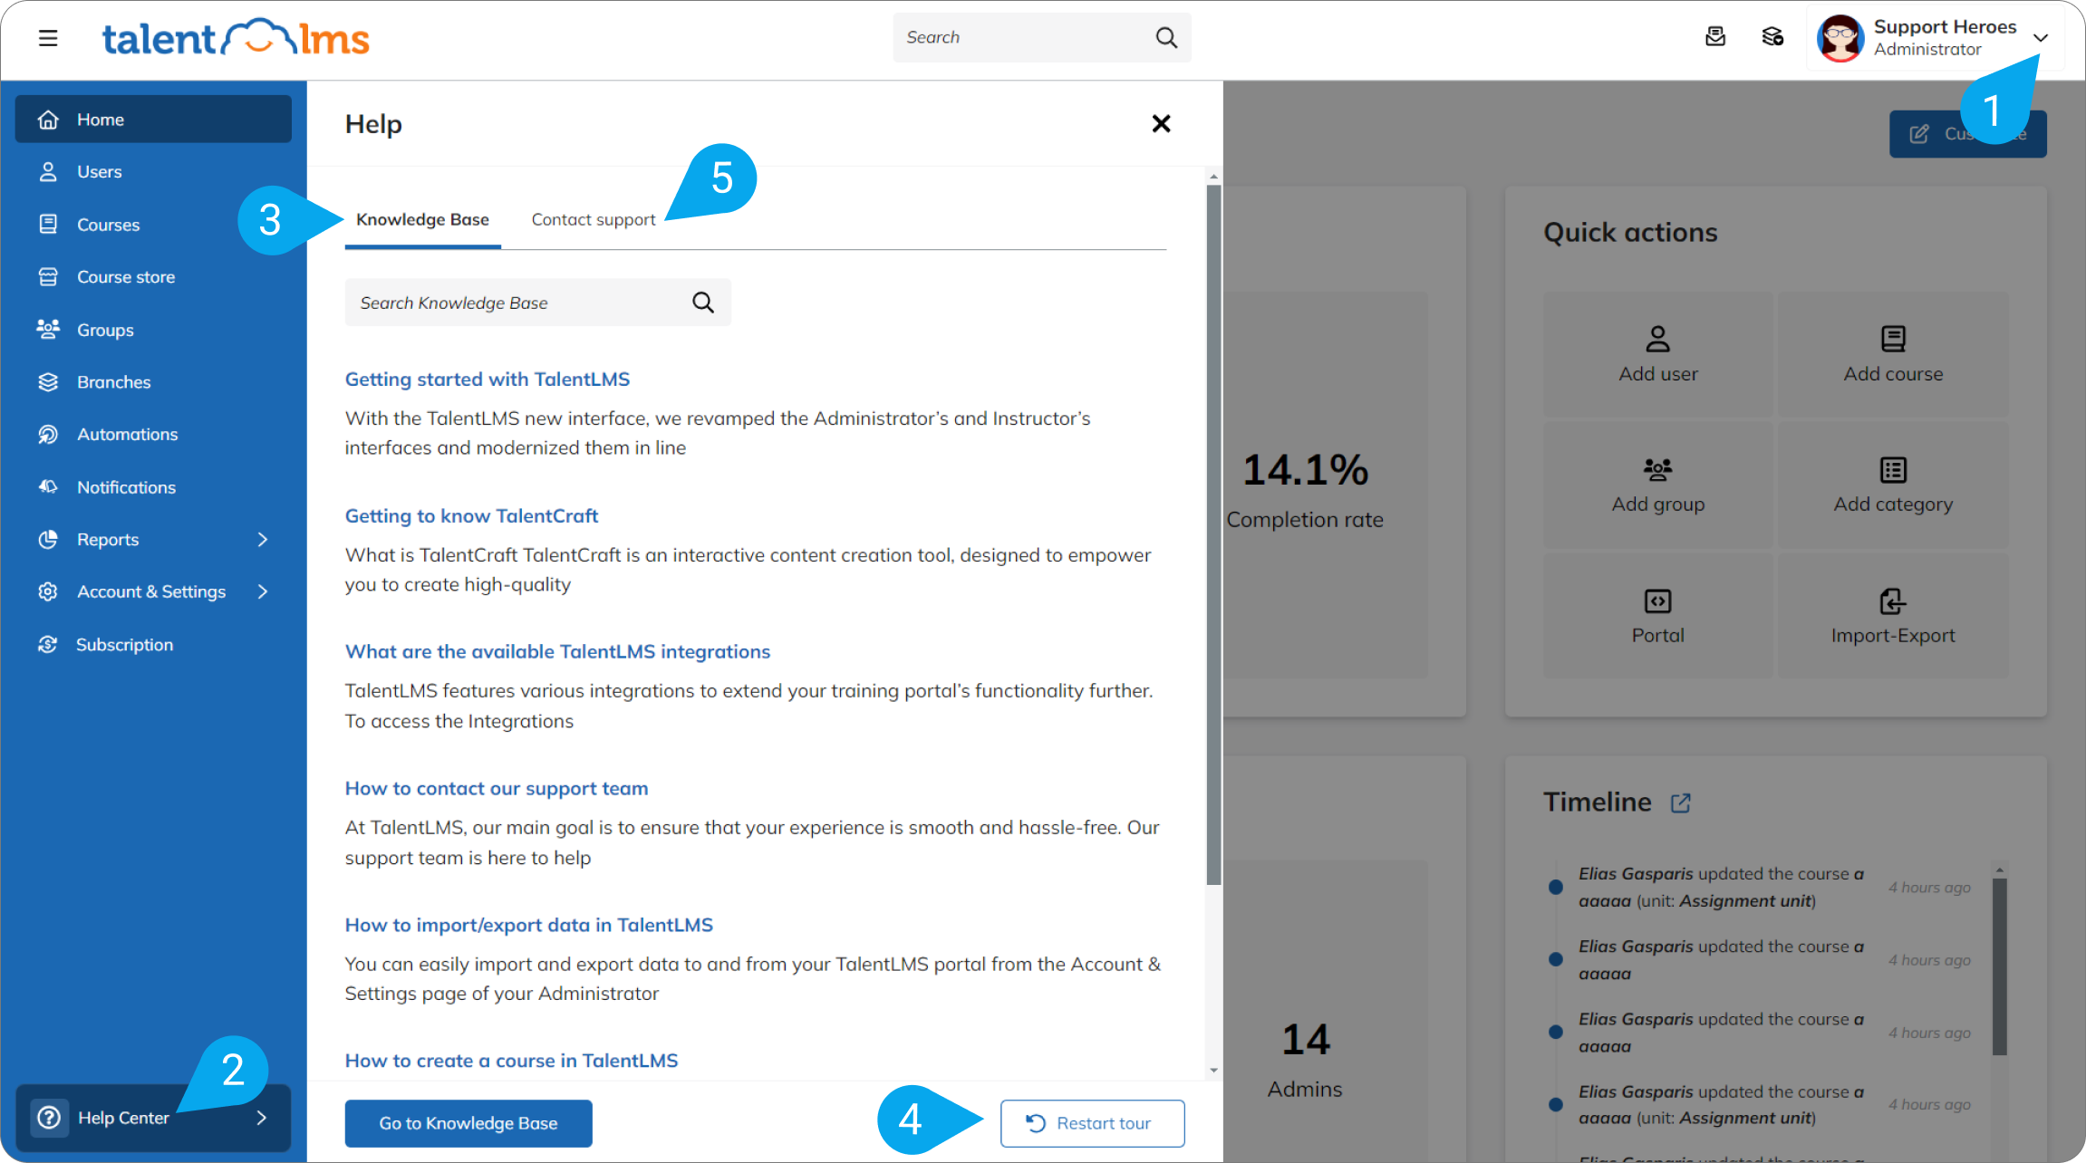Click the Add user quick action
The height and width of the screenshot is (1163, 2086).
point(1658,355)
